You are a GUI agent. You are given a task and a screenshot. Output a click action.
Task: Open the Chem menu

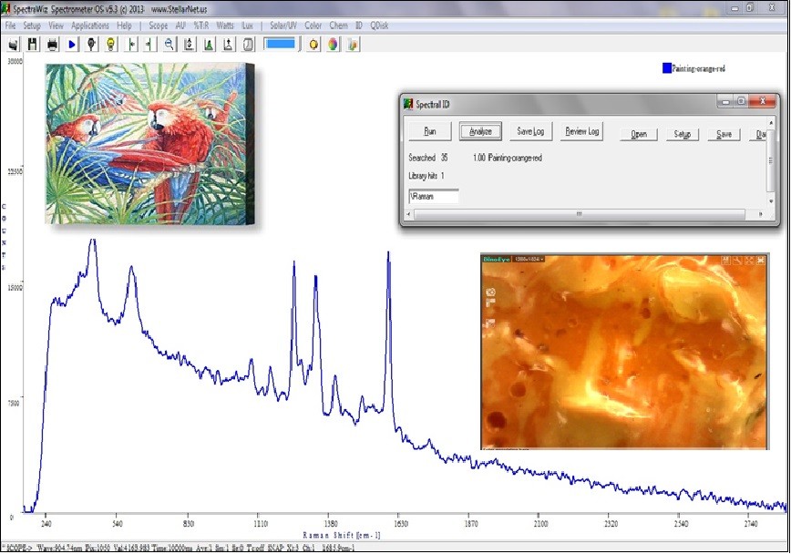(338, 26)
